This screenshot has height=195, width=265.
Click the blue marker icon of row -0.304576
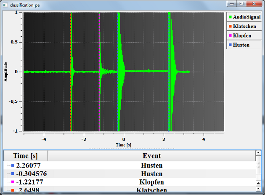(13, 174)
